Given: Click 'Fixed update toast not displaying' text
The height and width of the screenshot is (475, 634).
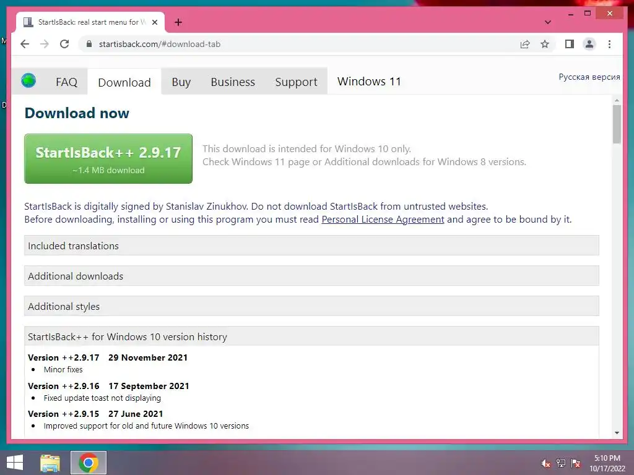Looking at the screenshot, I should click(102, 398).
